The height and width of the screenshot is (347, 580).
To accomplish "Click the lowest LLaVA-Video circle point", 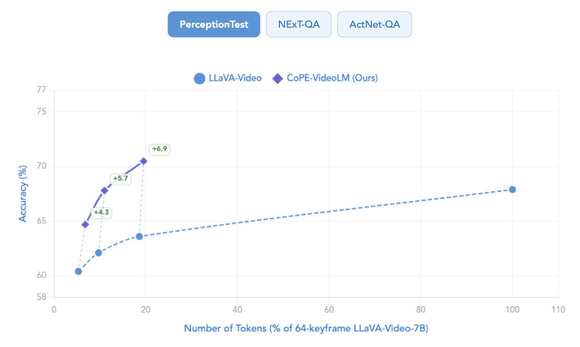I will coord(78,271).
